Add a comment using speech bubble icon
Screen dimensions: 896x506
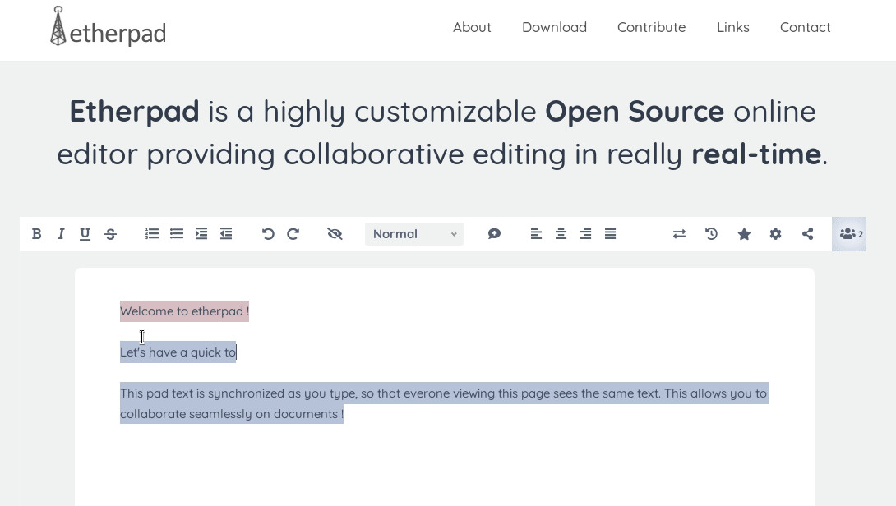(494, 234)
